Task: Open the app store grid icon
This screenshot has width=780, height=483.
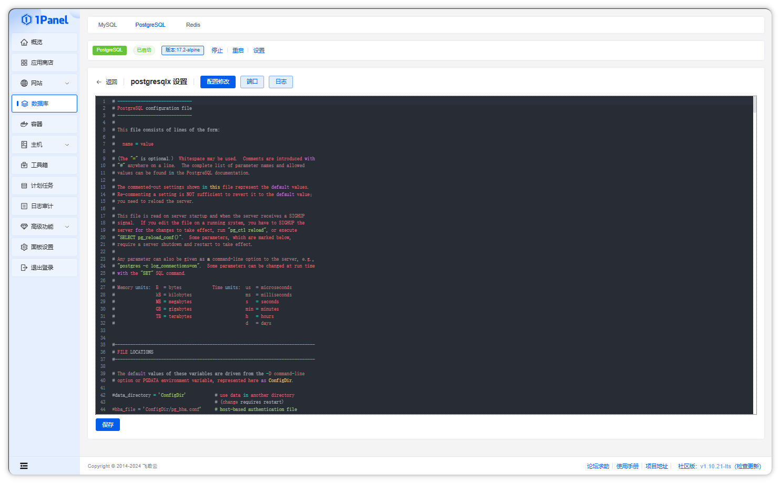Action: tap(24, 63)
